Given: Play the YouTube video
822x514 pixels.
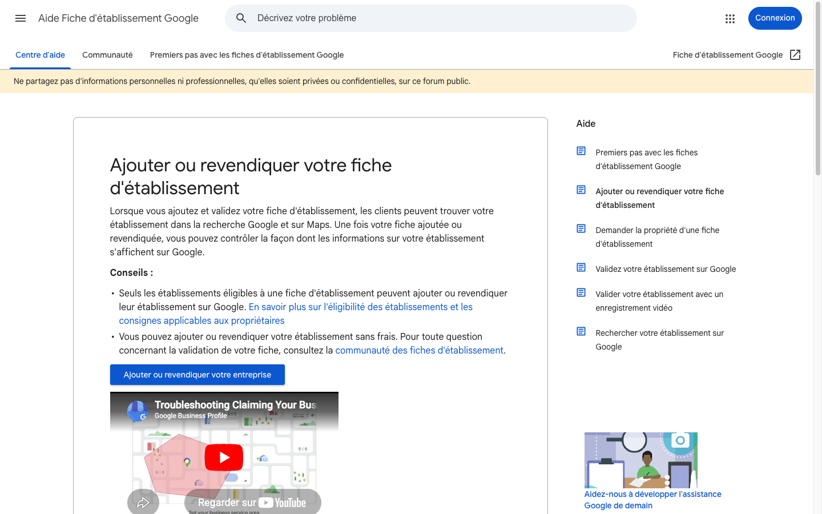Looking at the screenshot, I should click(224, 457).
